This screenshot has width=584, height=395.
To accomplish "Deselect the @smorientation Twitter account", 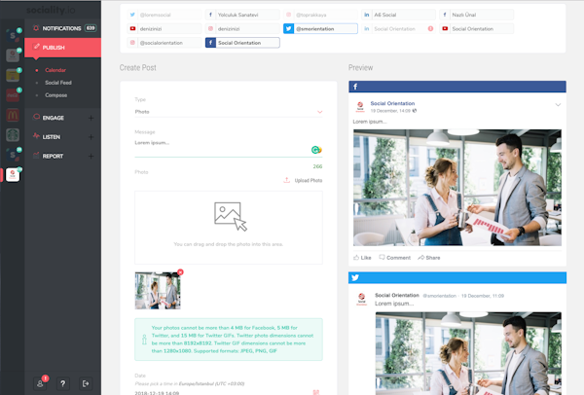I will pos(320,28).
